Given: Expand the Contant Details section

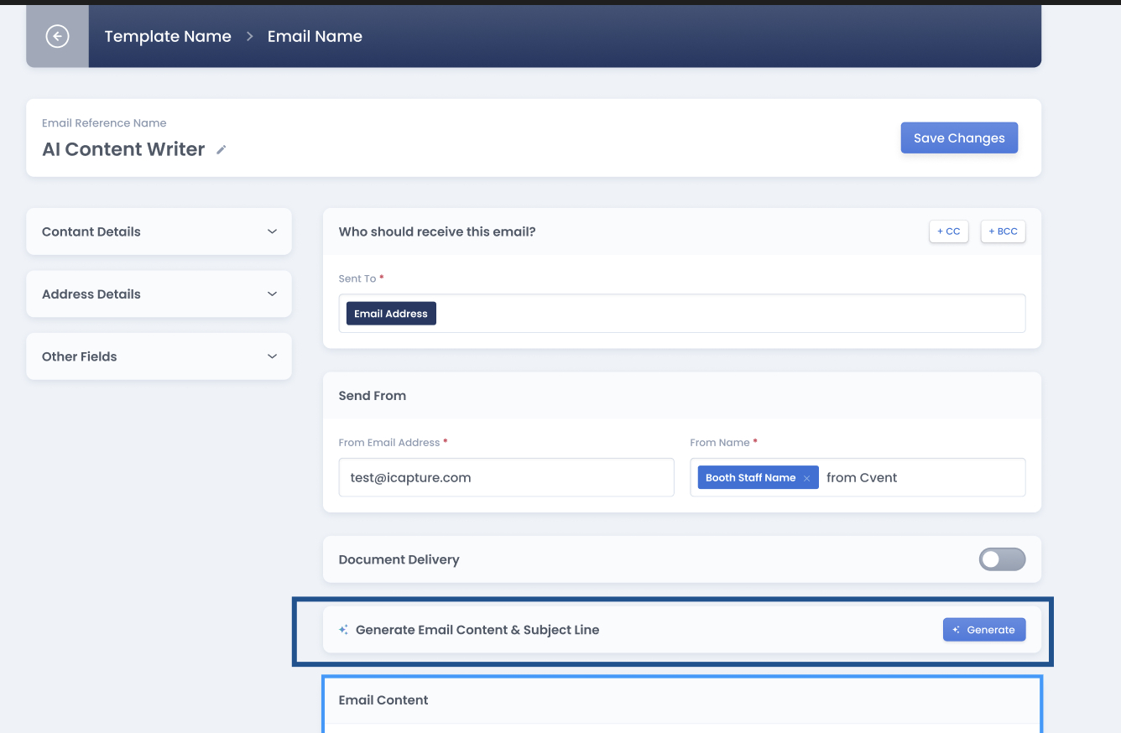Looking at the screenshot, I should [x=159, y=231].
